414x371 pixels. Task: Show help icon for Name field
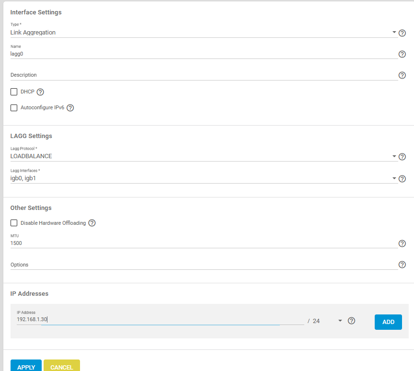click(x=402, y=54)
